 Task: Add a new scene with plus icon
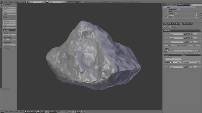coord(63,2)
